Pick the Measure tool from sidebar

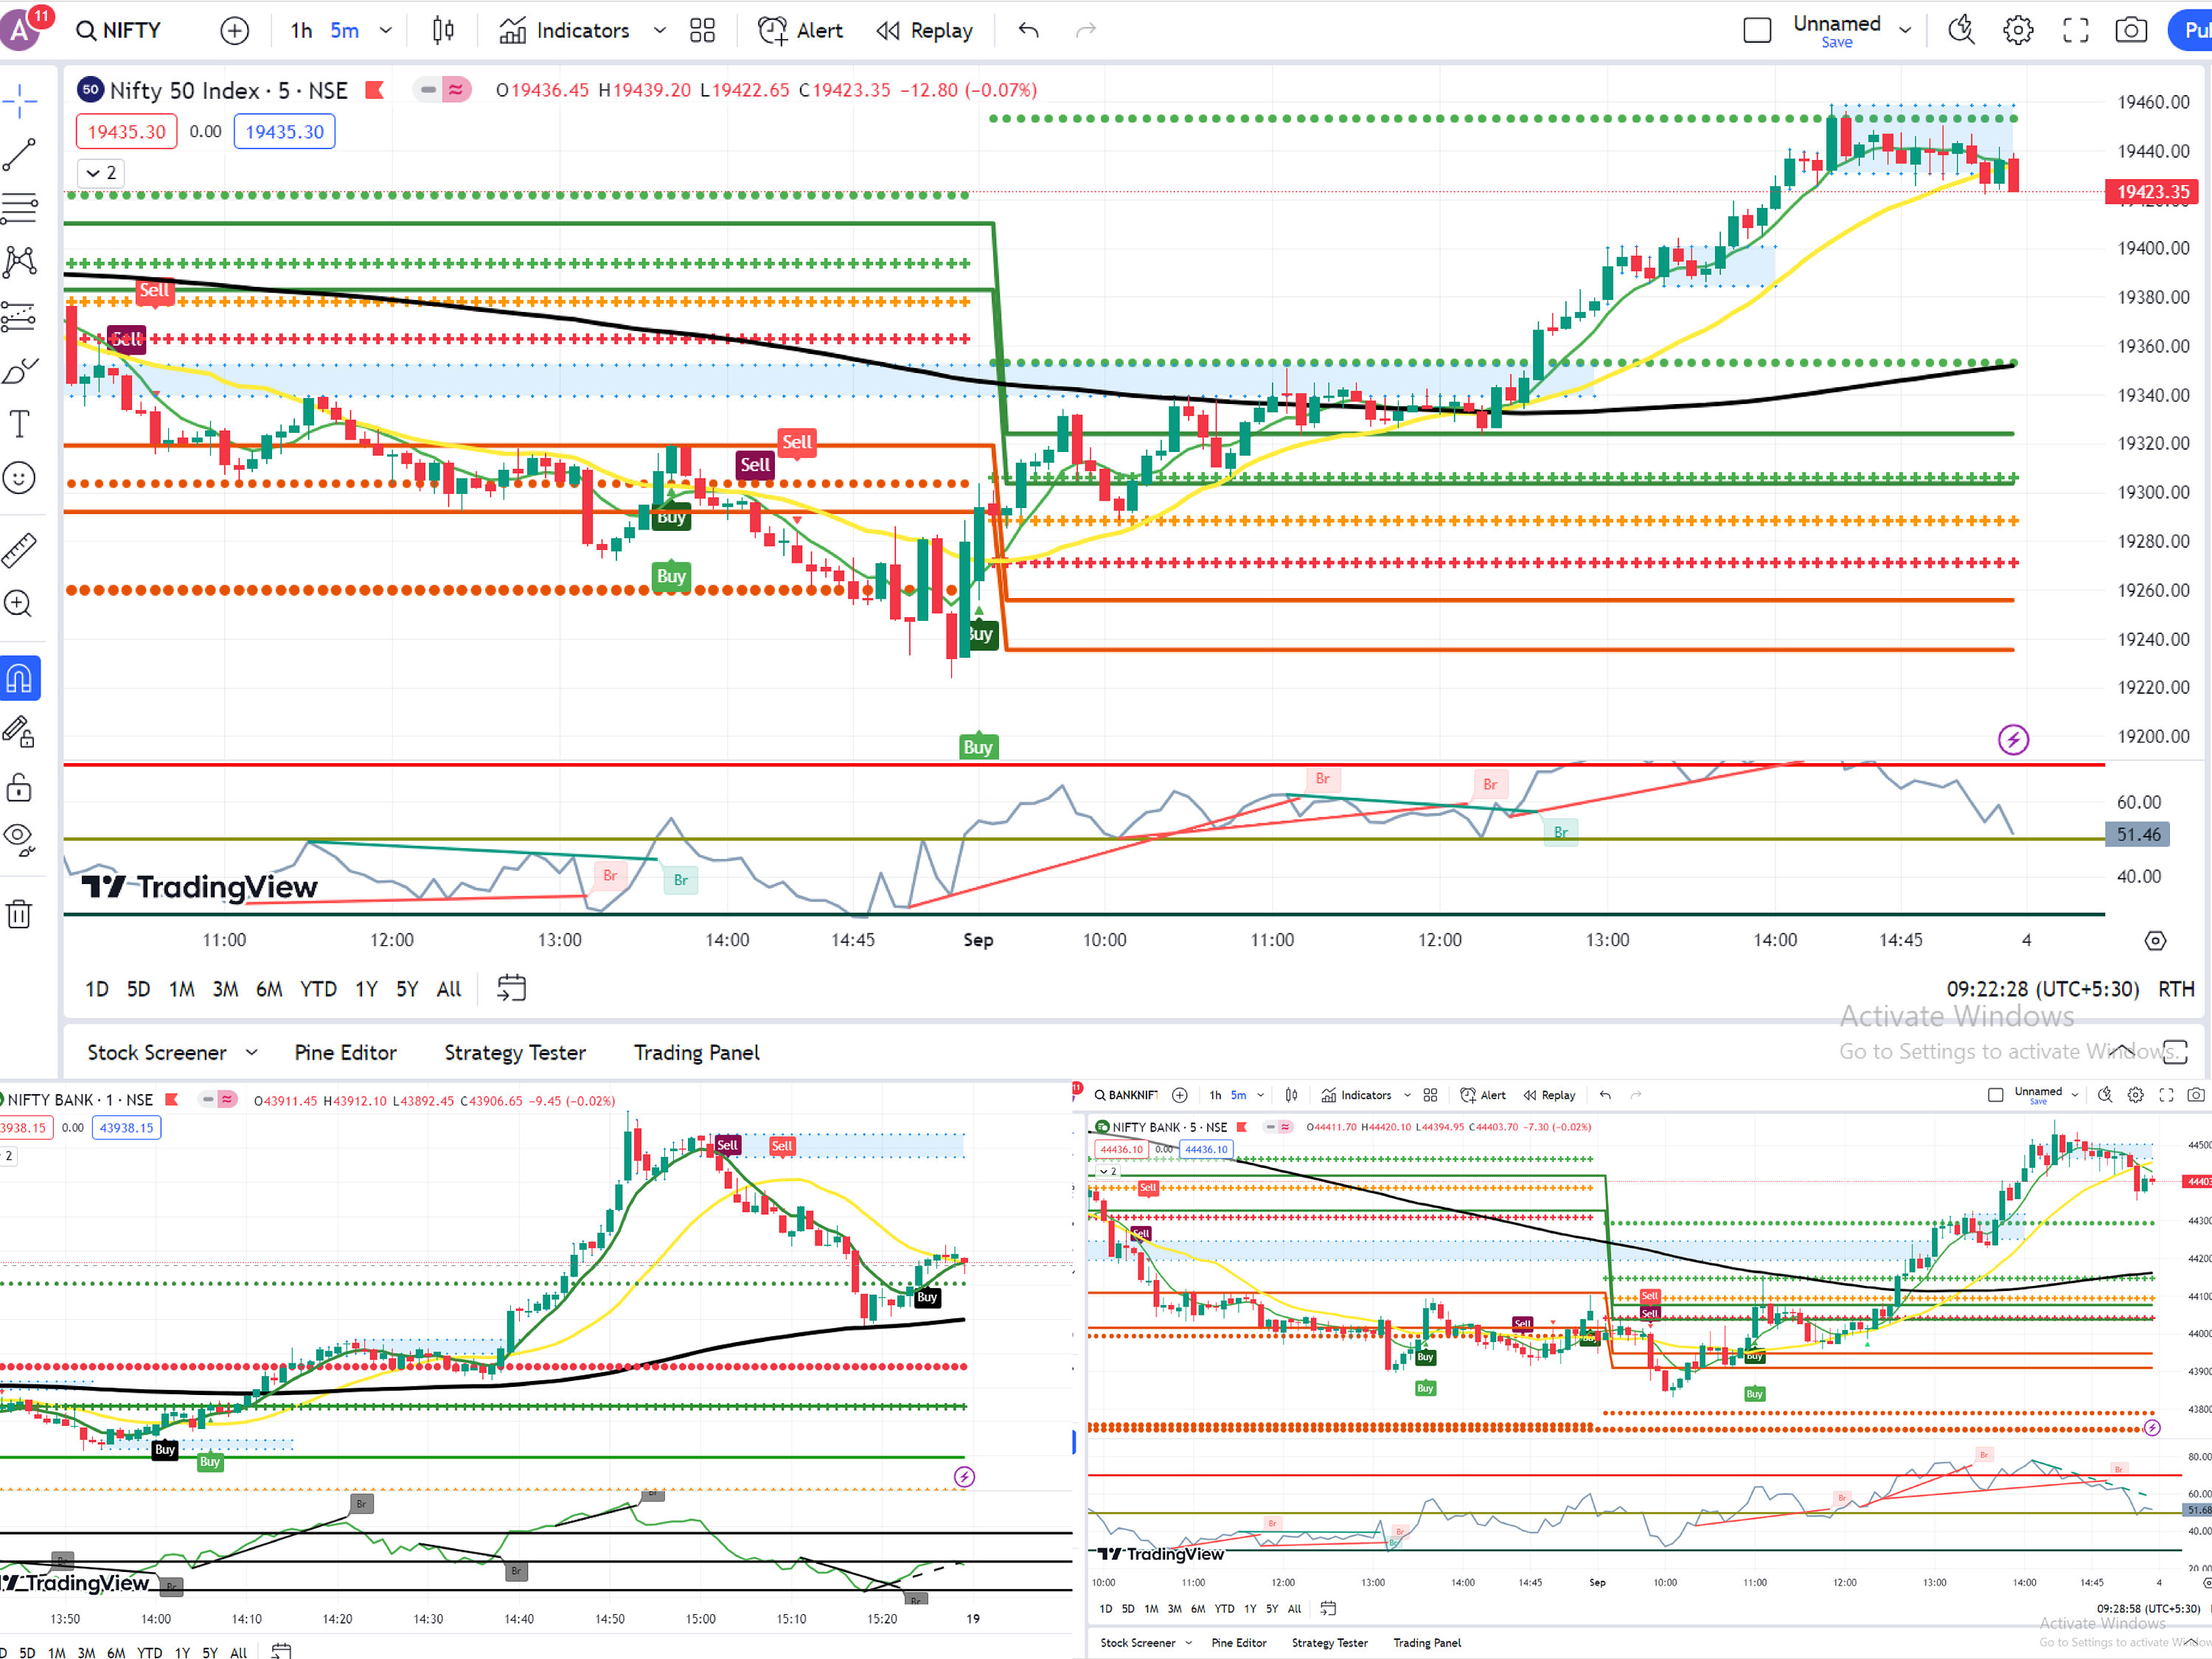[x=20, y=548]
